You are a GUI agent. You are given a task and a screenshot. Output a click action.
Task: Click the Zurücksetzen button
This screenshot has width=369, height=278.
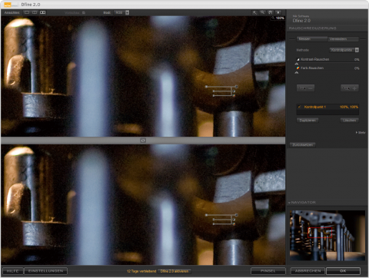point(303,145)
